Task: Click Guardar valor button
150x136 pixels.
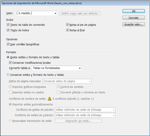Action: point(134,24)
